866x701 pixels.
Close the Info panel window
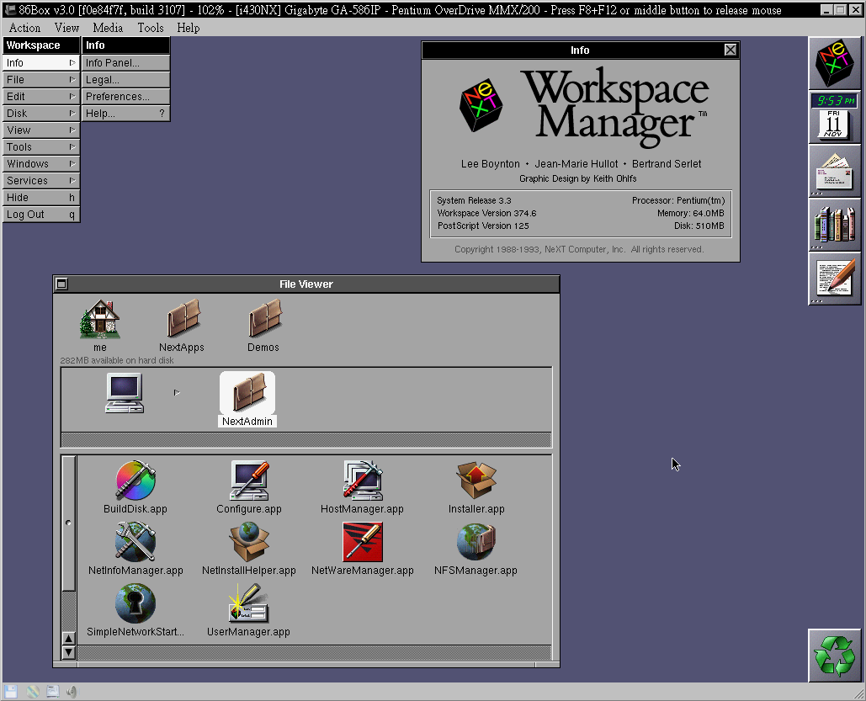coord(731,50)
